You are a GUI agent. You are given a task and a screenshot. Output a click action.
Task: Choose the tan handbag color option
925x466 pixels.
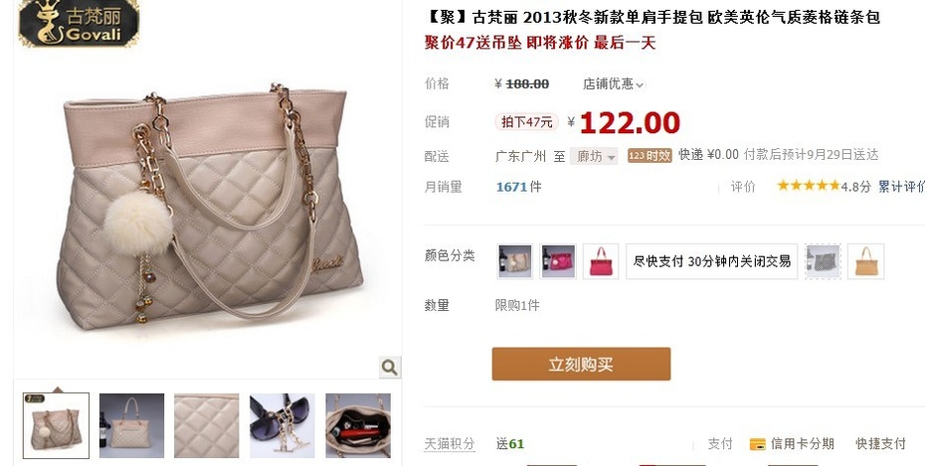pos(866,261)
